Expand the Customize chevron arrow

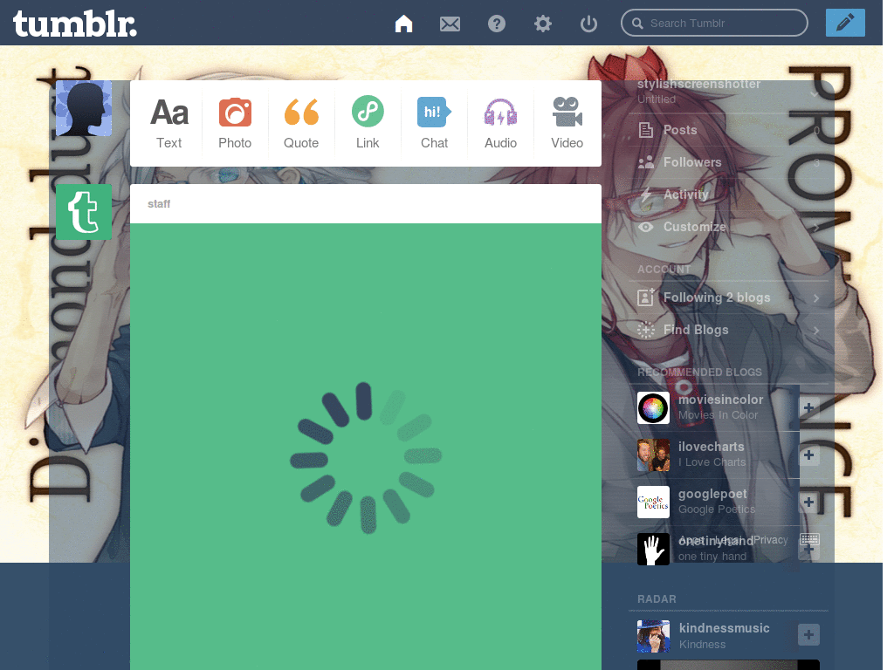coord(816,228)
